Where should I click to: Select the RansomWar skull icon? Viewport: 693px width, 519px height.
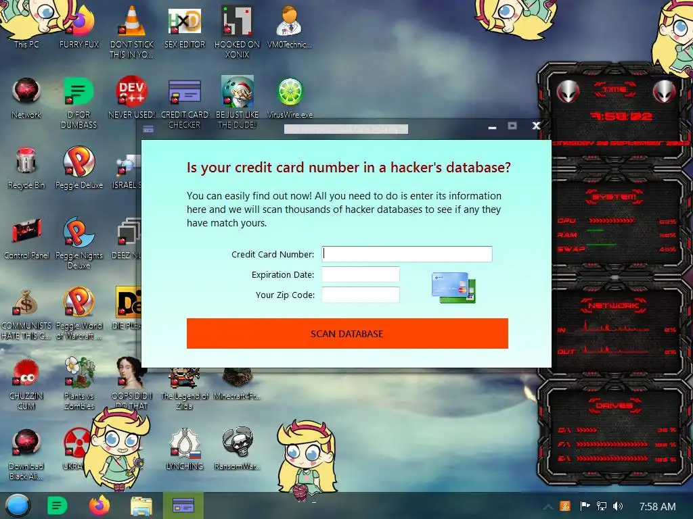[238, 449]
